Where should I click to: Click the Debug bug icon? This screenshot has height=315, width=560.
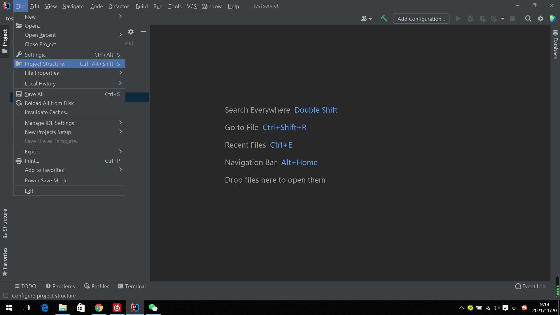pyautogui.click(x=470, y=19)
